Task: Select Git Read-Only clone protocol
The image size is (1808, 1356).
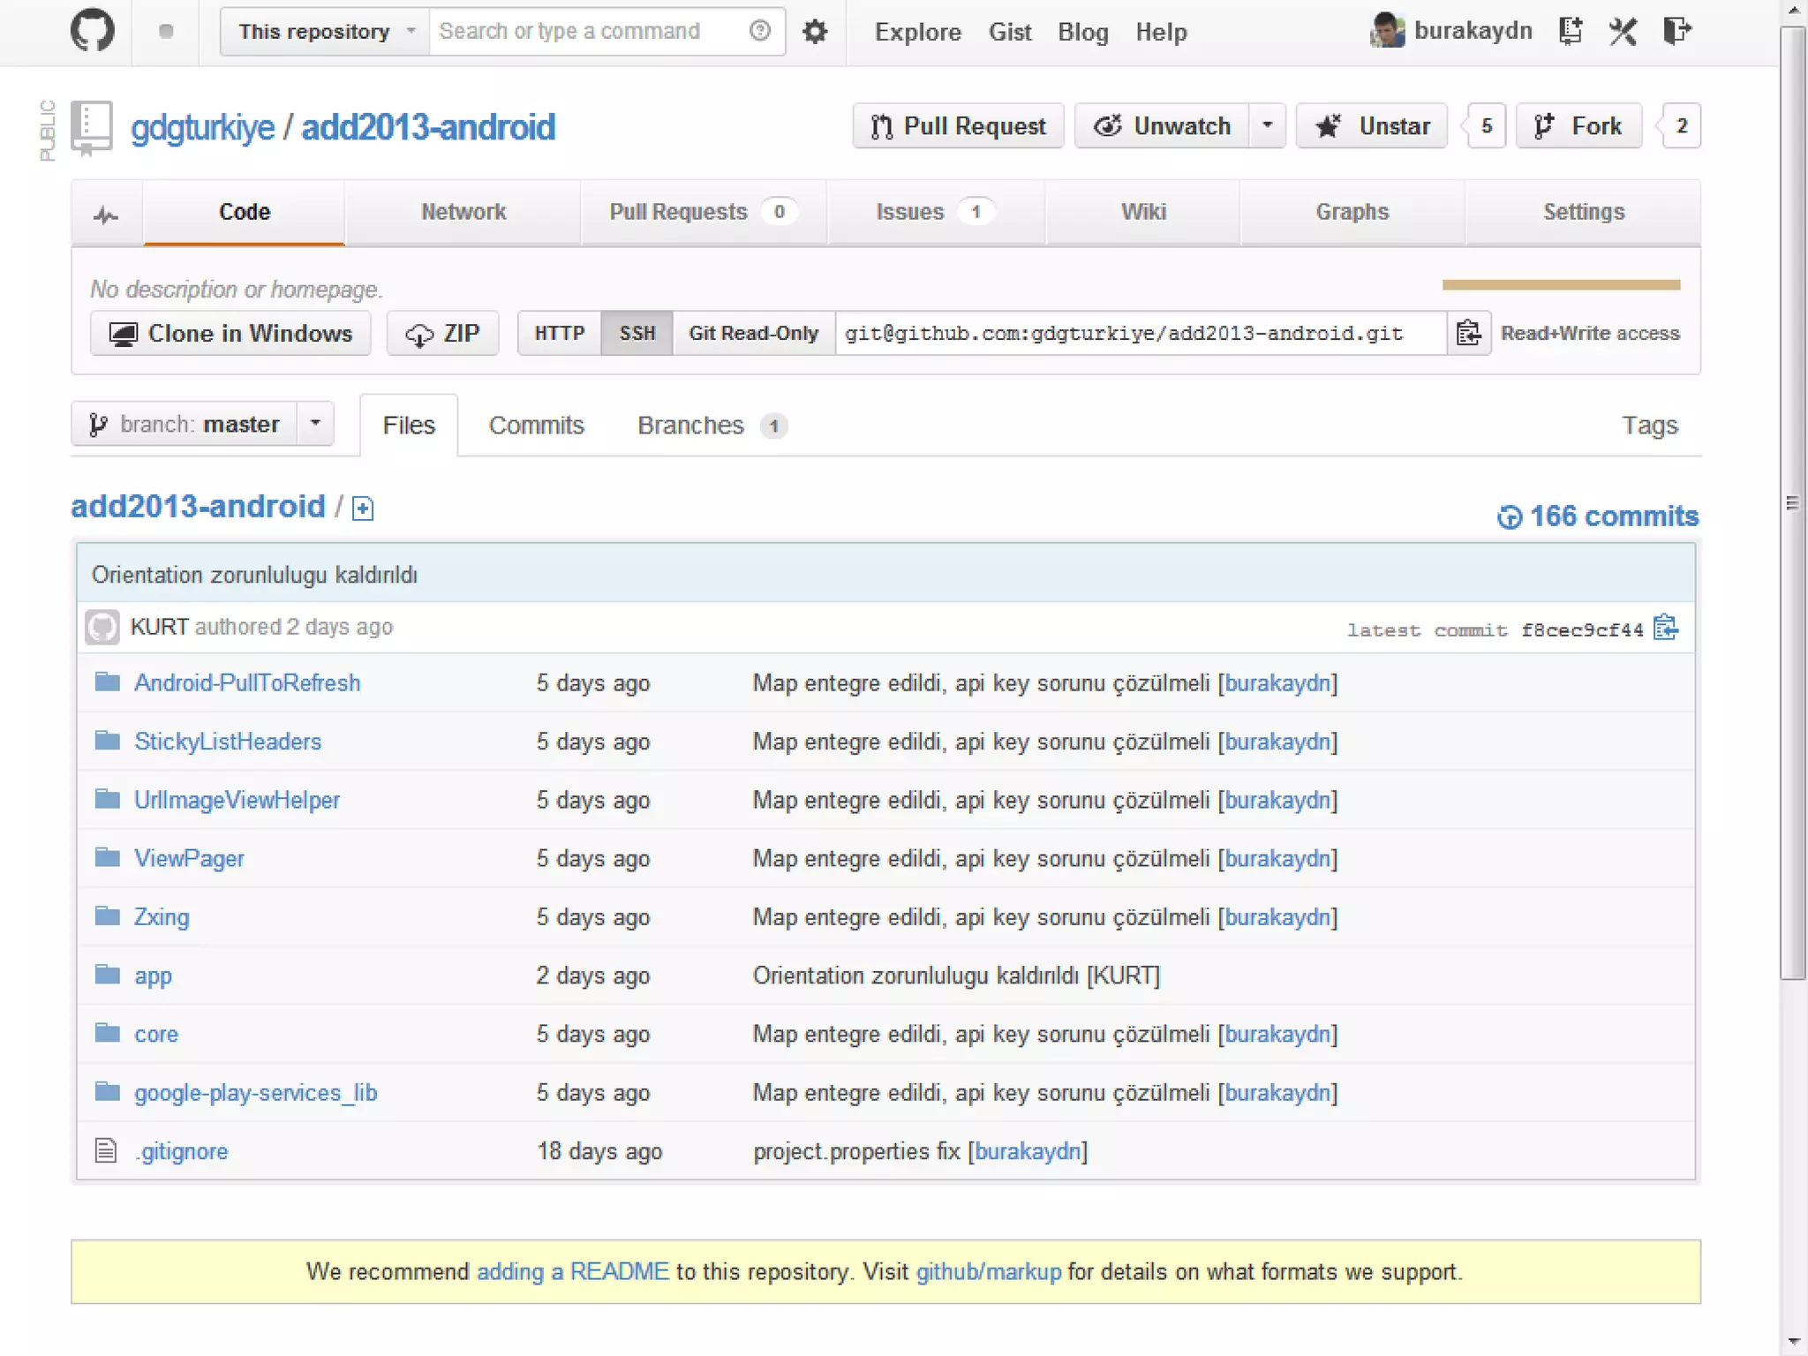Action: tap(754, 333)
